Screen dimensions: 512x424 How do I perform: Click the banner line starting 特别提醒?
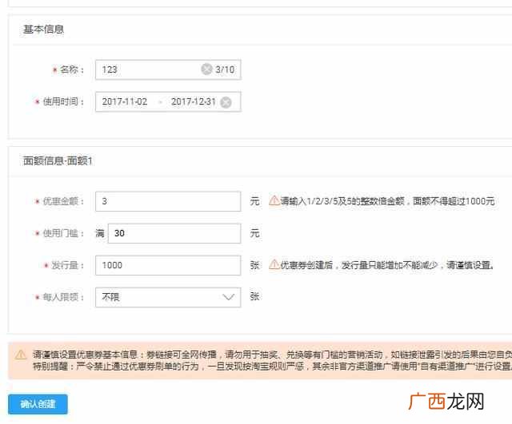[272, 367]
